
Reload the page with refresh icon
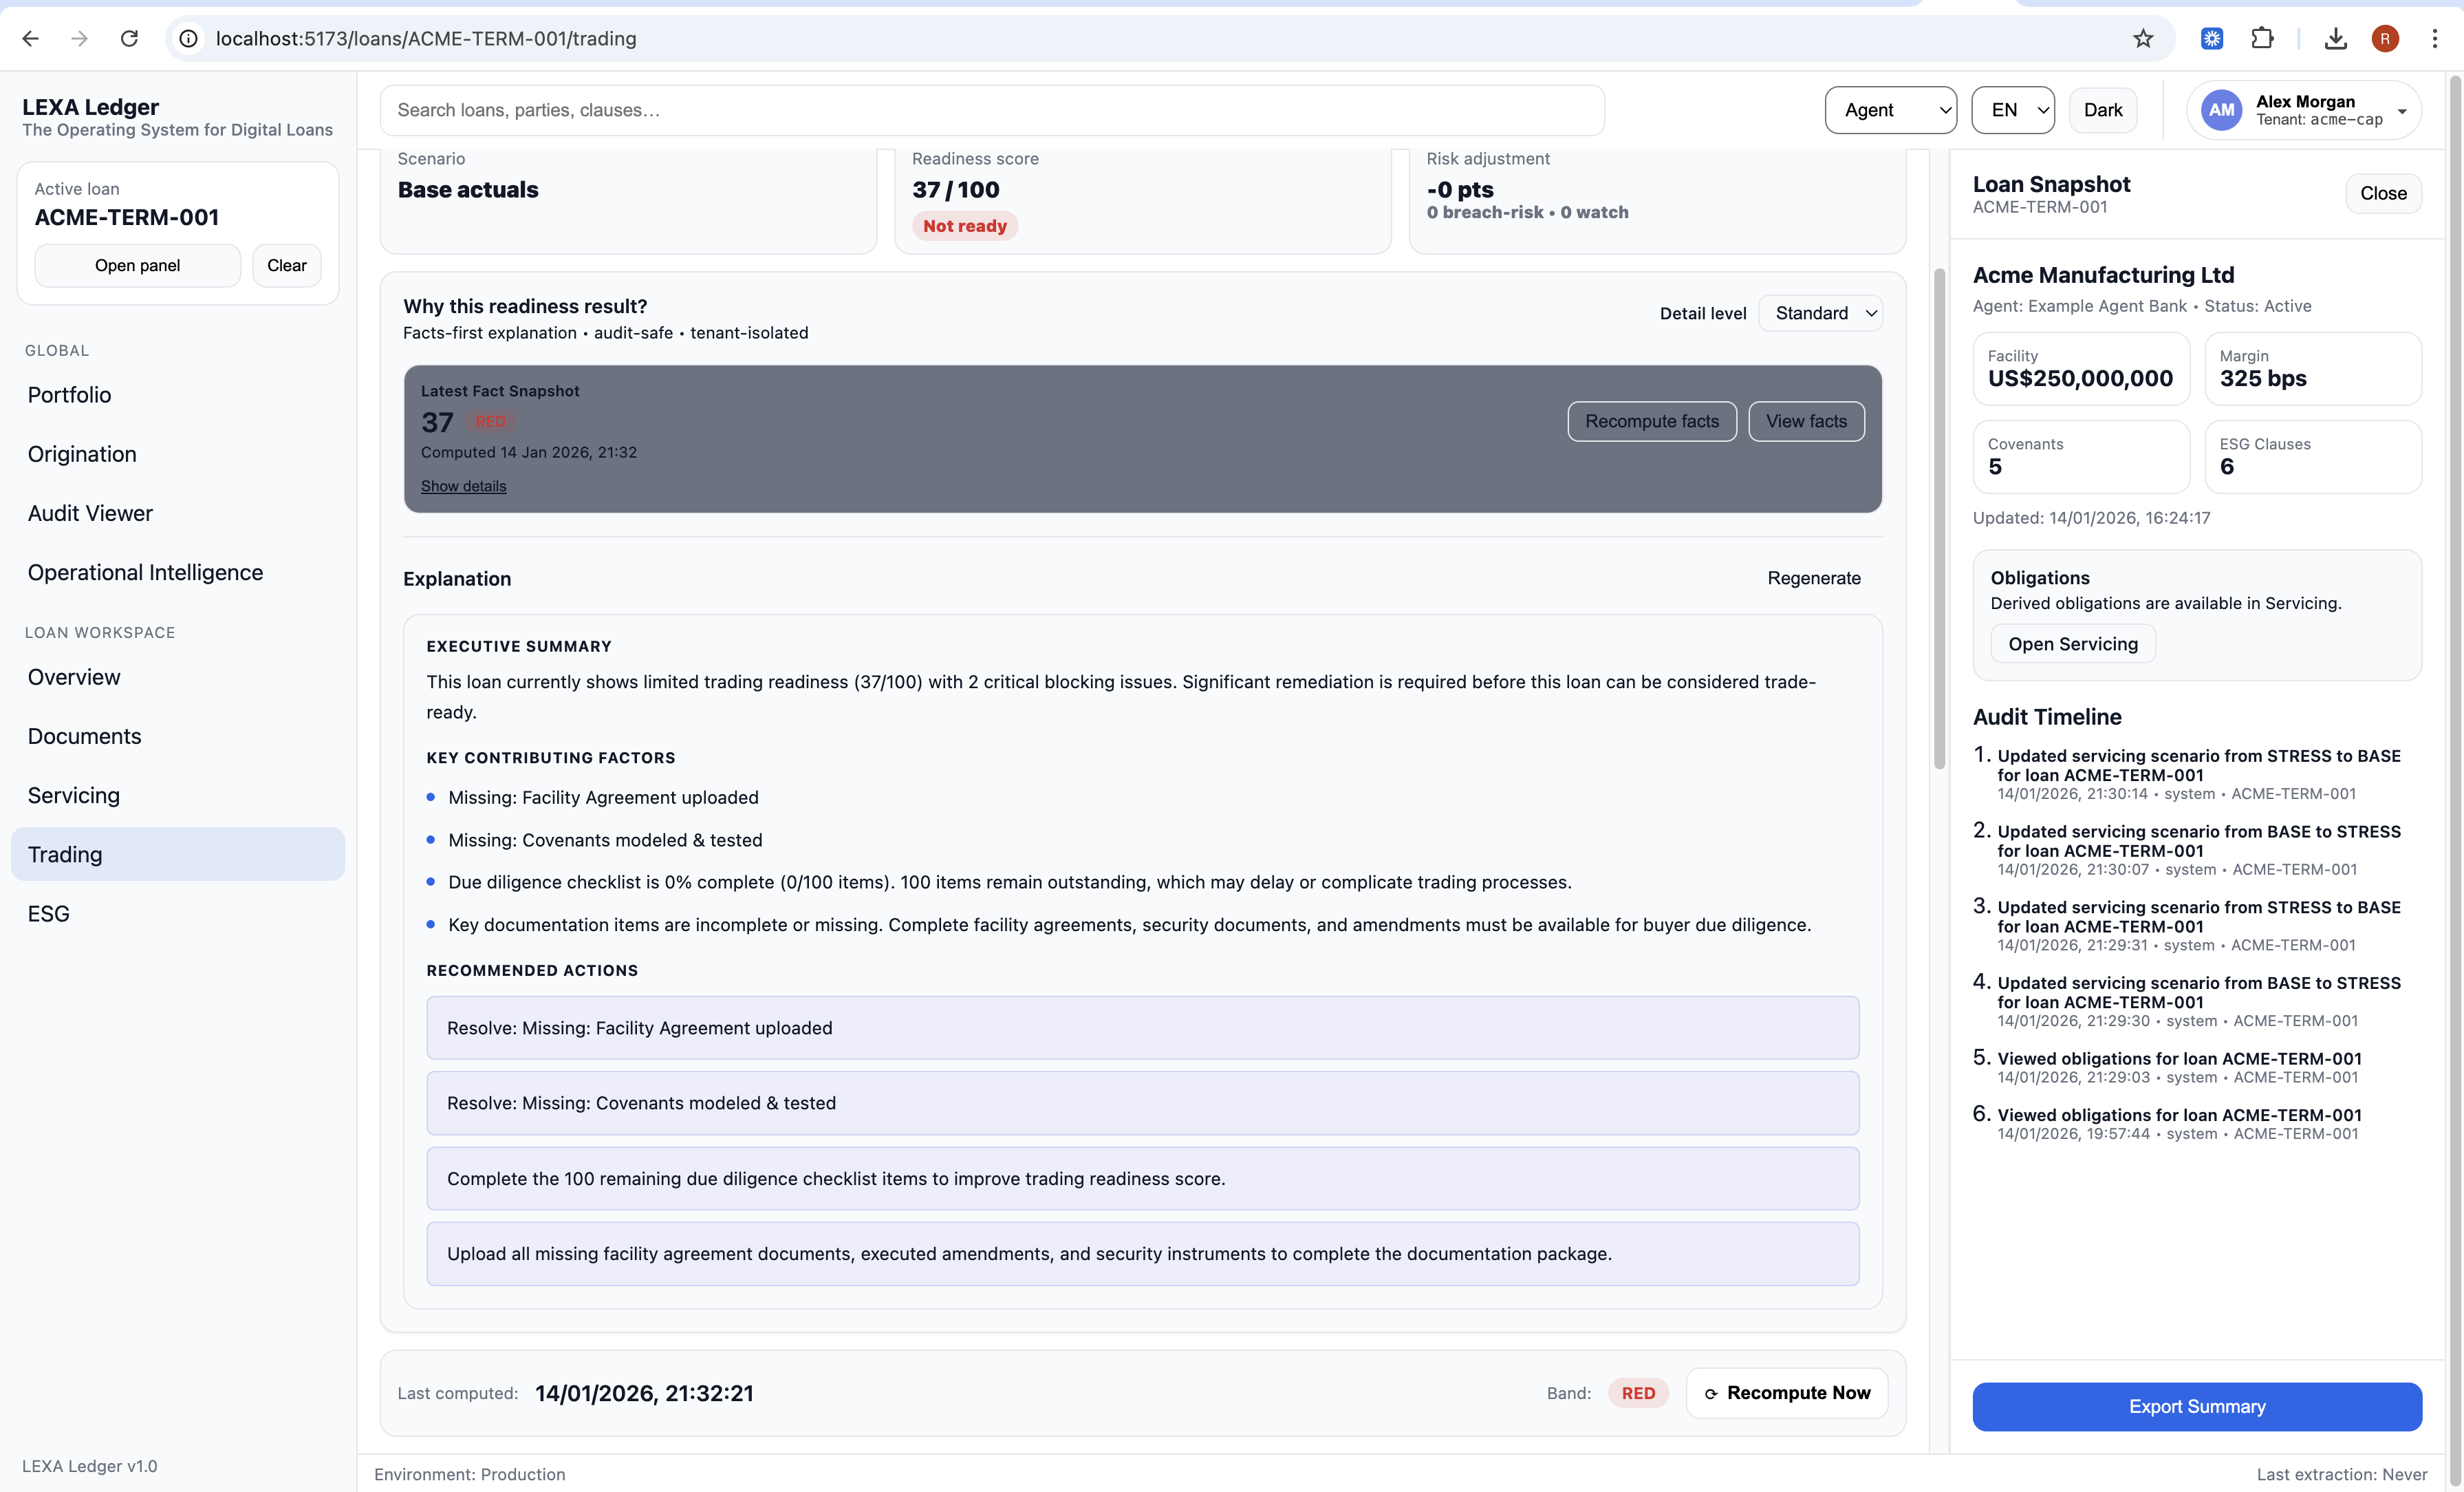click(x=129, y=38)
